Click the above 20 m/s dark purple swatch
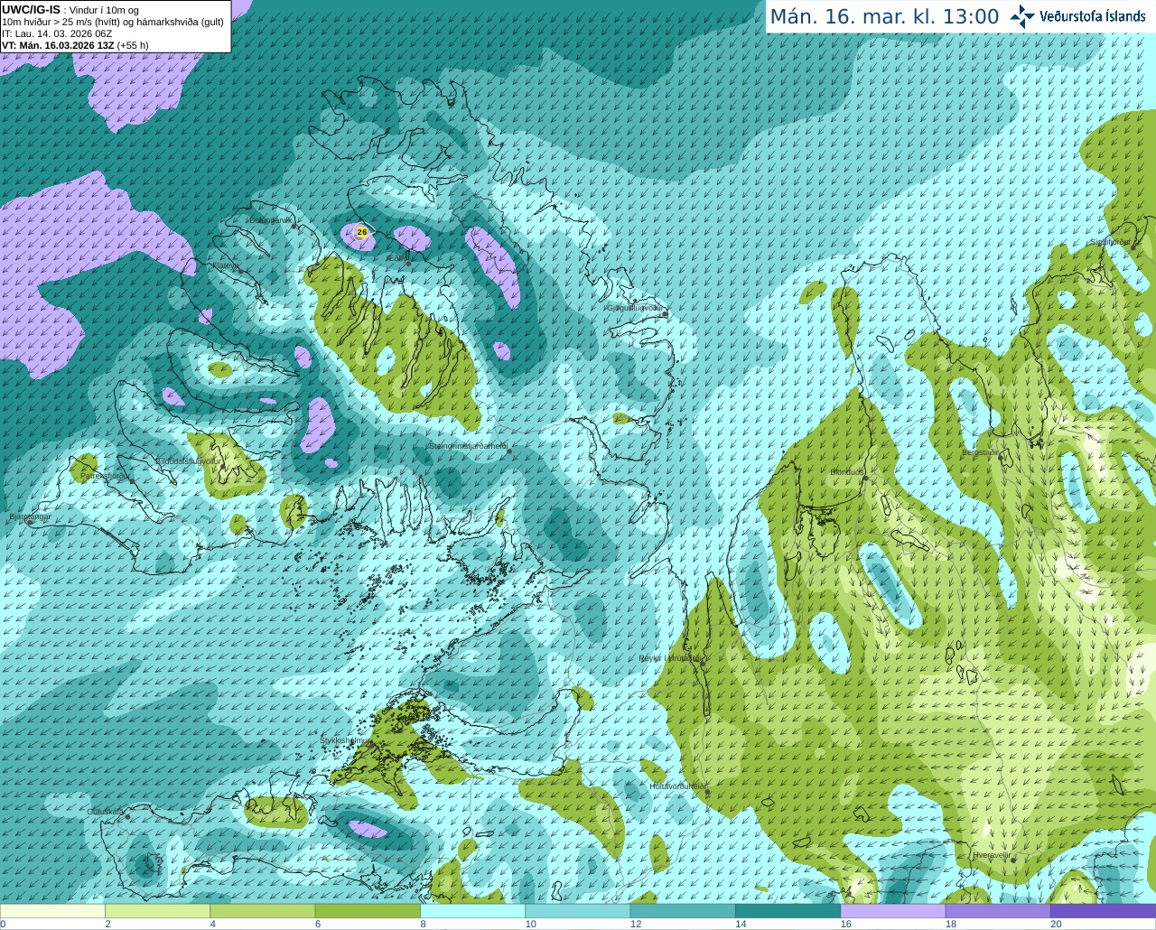This screenshot has height=930, width=1156. click(1103, 911)
